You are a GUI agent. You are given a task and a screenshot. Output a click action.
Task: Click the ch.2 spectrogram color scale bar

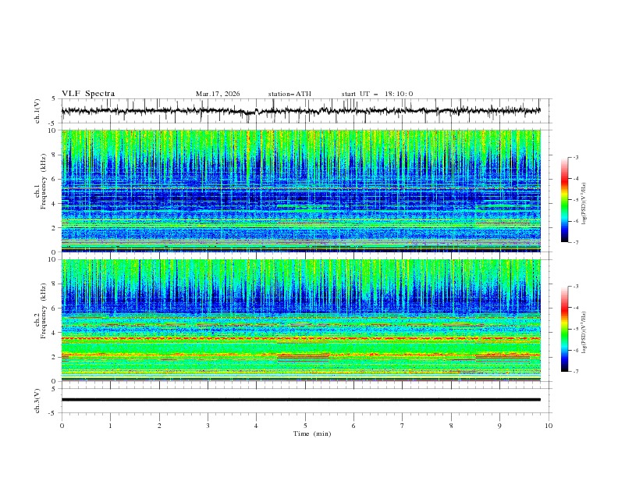coord(564,329)
